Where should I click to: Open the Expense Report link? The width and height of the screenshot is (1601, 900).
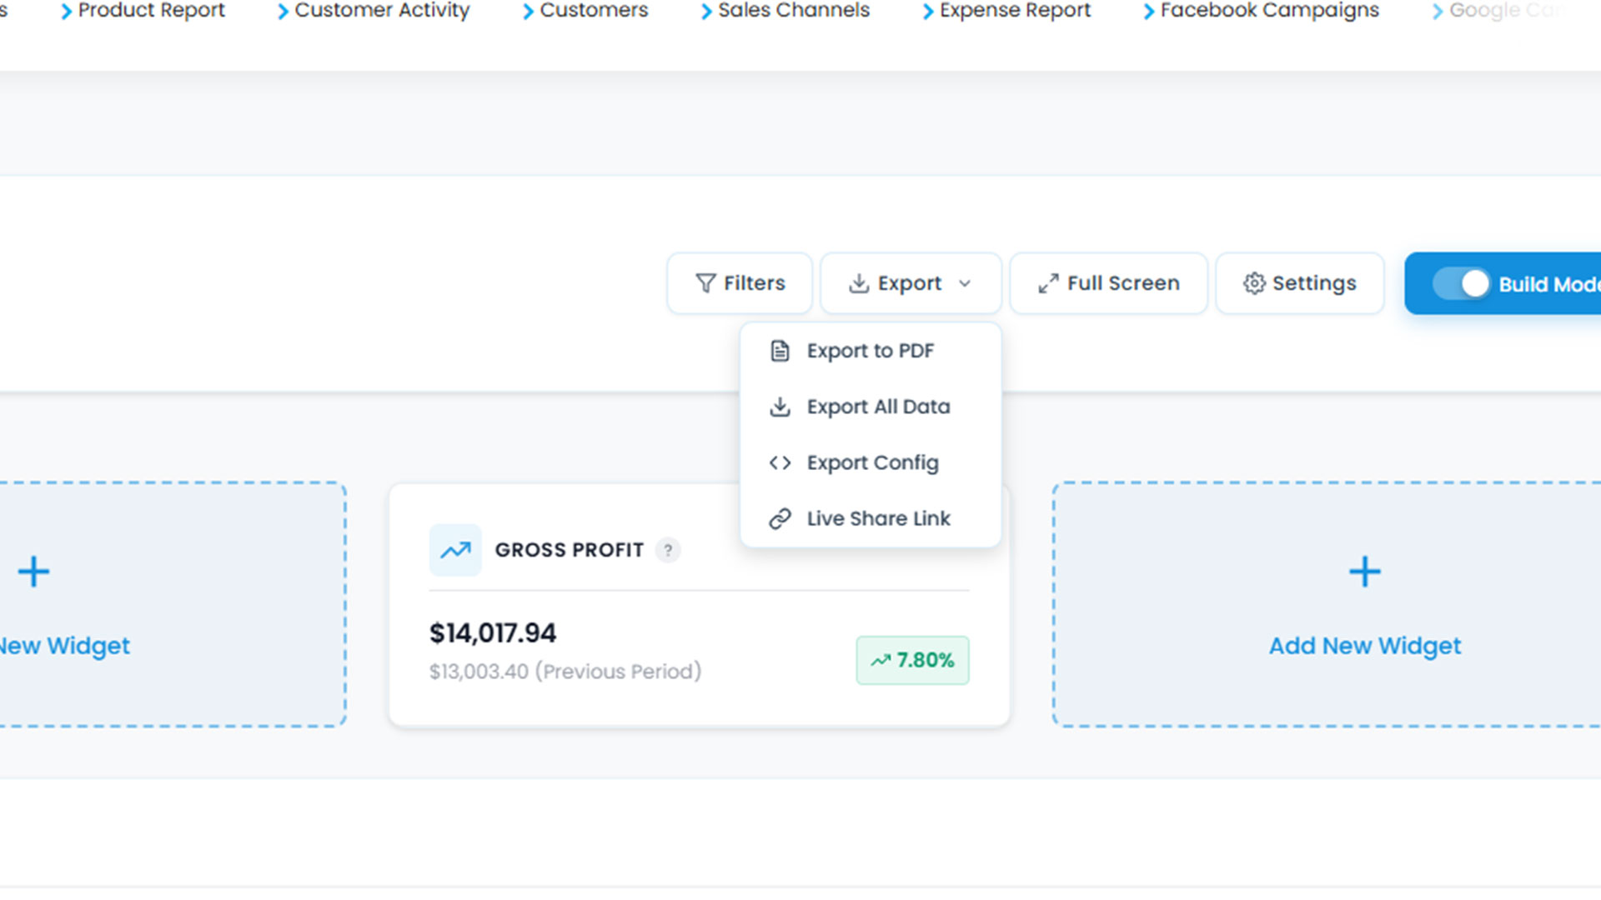point(1014,11)
